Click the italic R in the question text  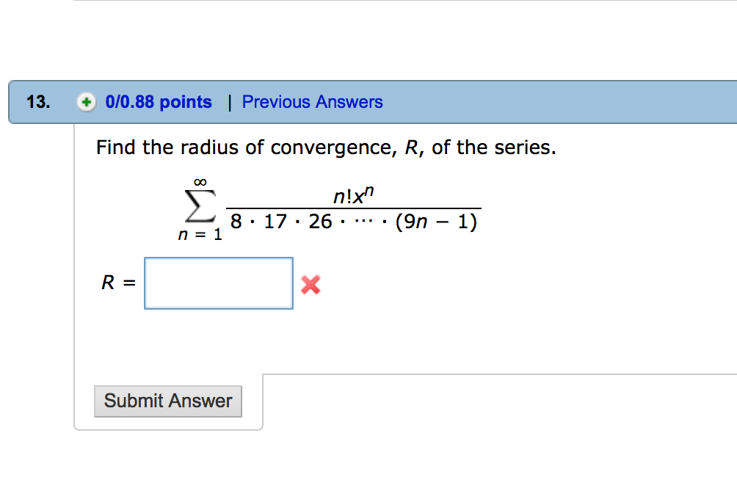(411, 148)
